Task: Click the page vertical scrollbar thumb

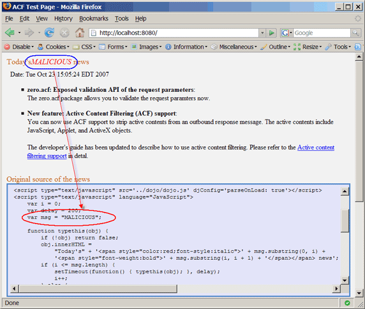Action: (x=359, y=131)
